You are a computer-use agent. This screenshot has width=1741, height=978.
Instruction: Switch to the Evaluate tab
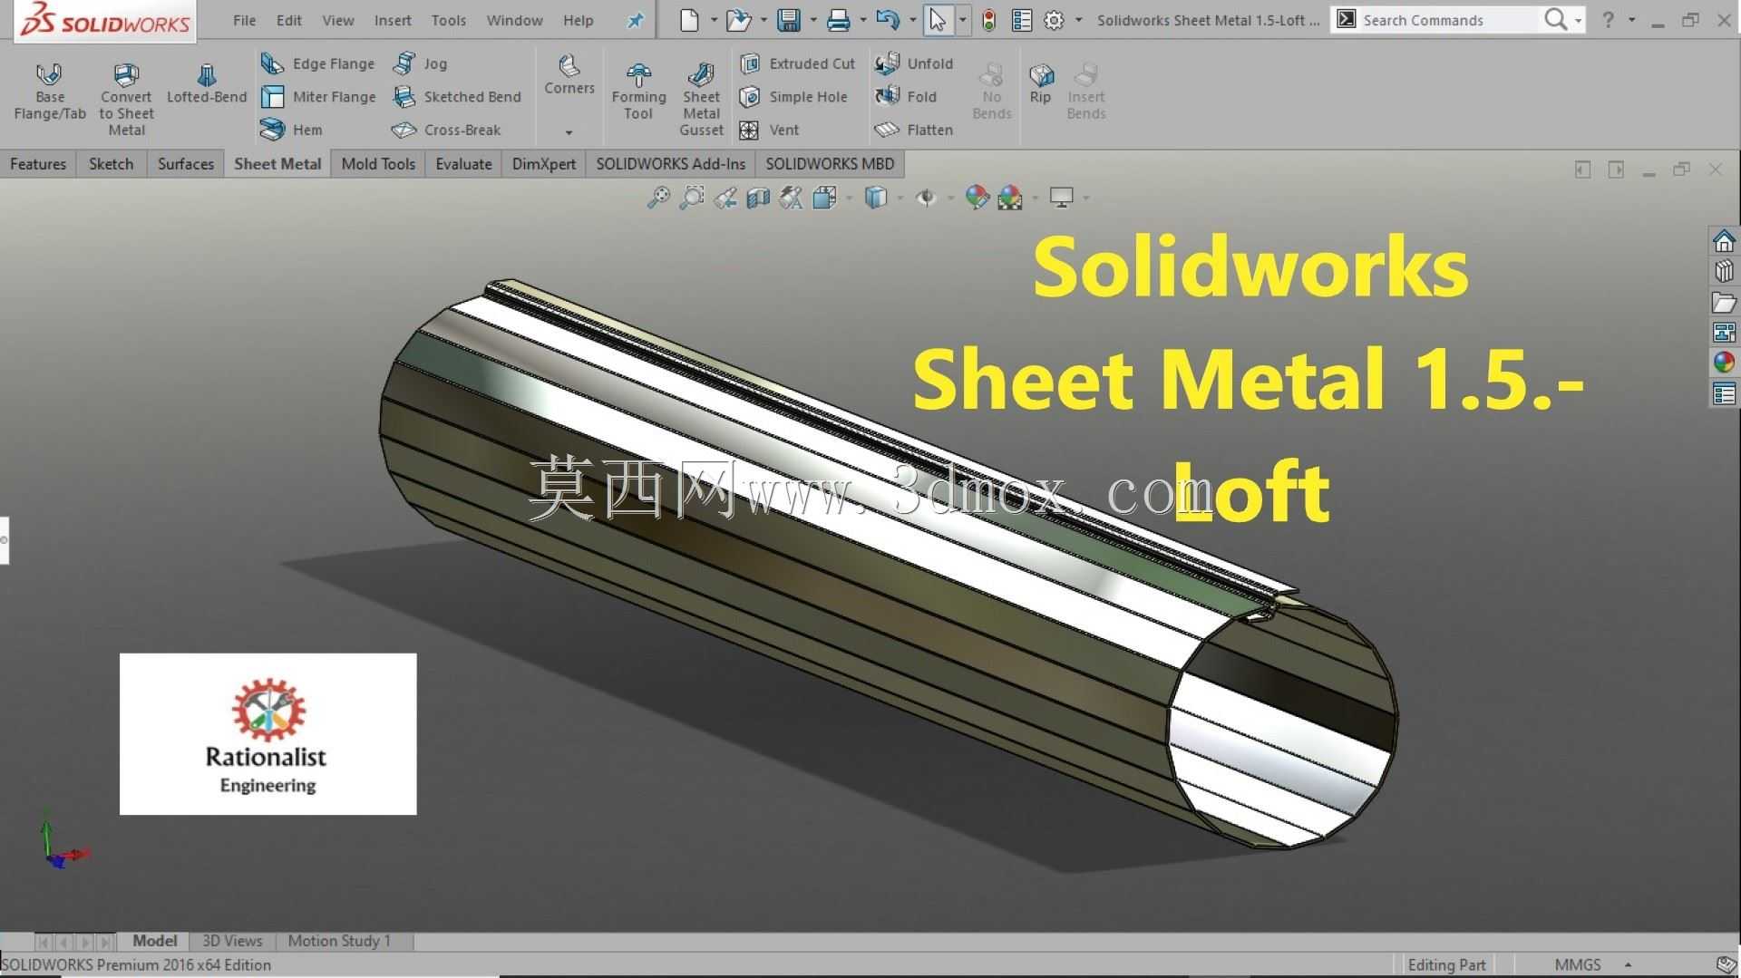pos(463,164)
